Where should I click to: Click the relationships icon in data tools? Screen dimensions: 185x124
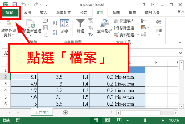144,35
